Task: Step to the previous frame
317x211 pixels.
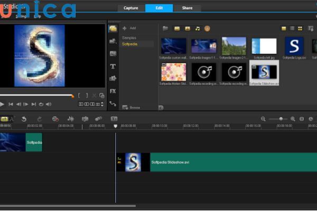Action: click(x=18, y=104)
